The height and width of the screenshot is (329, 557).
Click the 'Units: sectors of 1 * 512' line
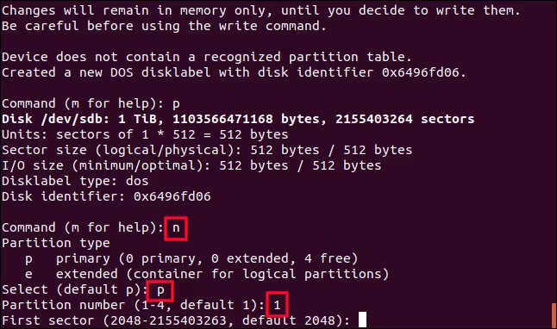tap(145, 134)
